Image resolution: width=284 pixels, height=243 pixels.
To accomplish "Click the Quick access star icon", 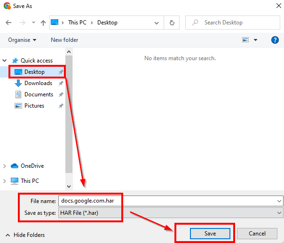I will coord(15,61).
